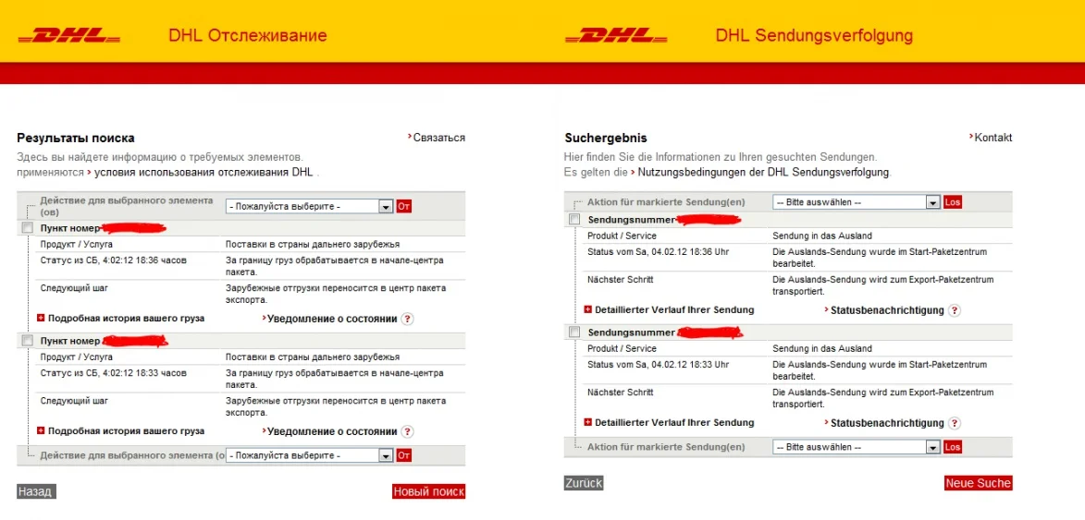Image resolution: width=1085 pixels, height=520 pixels.
Task: Click question mark next to second Statusbenachrichtigung
Action: (x=955, y=423)
